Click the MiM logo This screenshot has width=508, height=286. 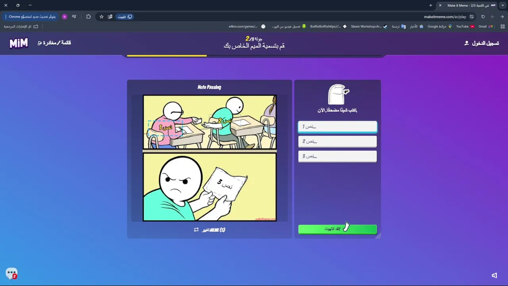(x=19, y=43)
